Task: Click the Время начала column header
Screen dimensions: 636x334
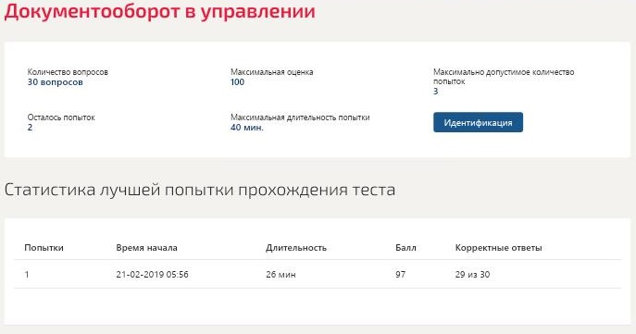Action: (146, 248)
